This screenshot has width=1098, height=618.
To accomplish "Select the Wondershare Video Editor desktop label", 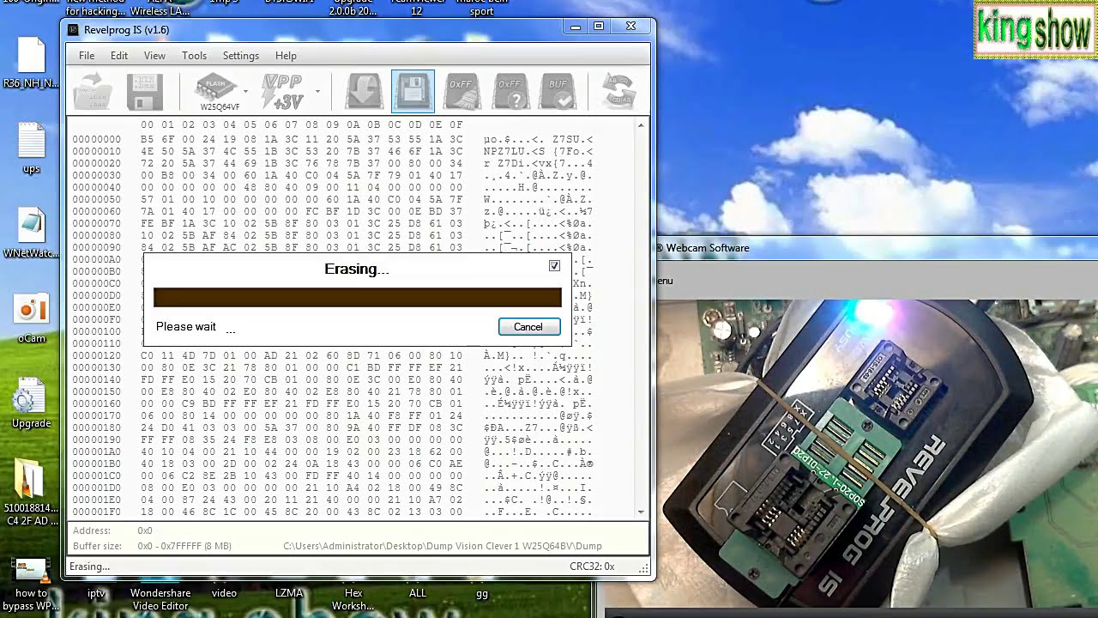I will click(x=160, y=599).
